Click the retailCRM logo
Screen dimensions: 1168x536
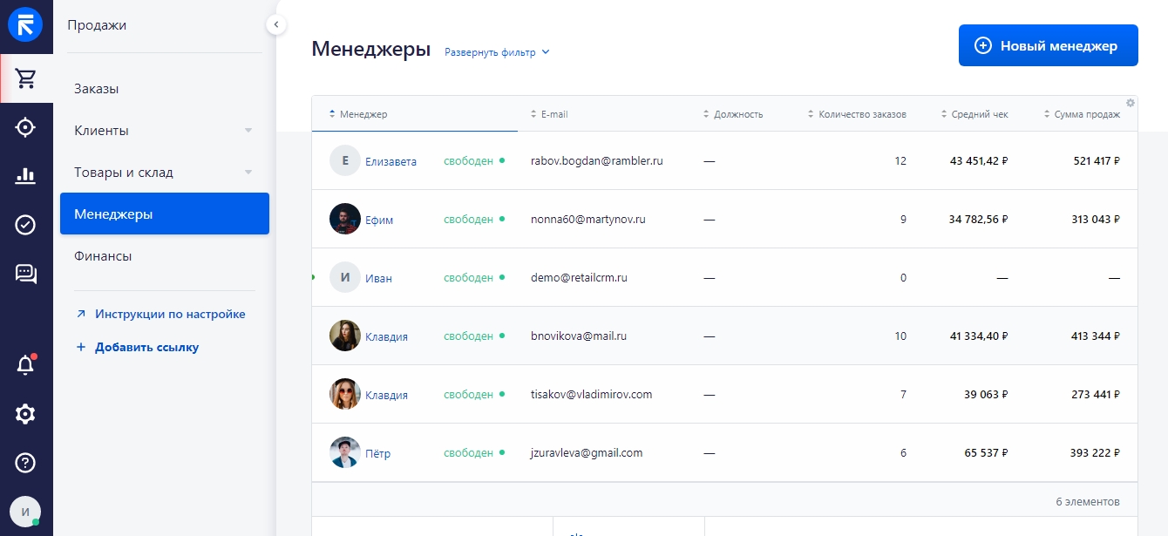pos(26,24)
